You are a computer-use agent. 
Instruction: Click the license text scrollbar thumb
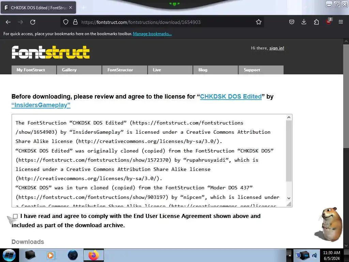point(289,151)
